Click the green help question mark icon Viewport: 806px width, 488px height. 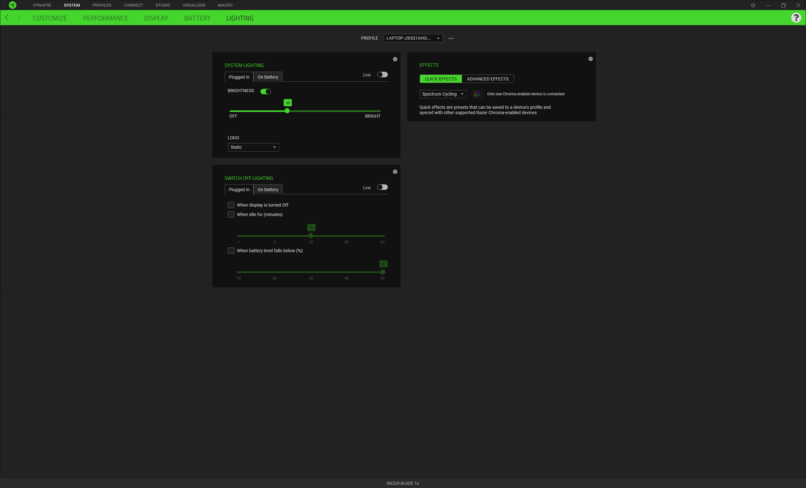(796, 18)
